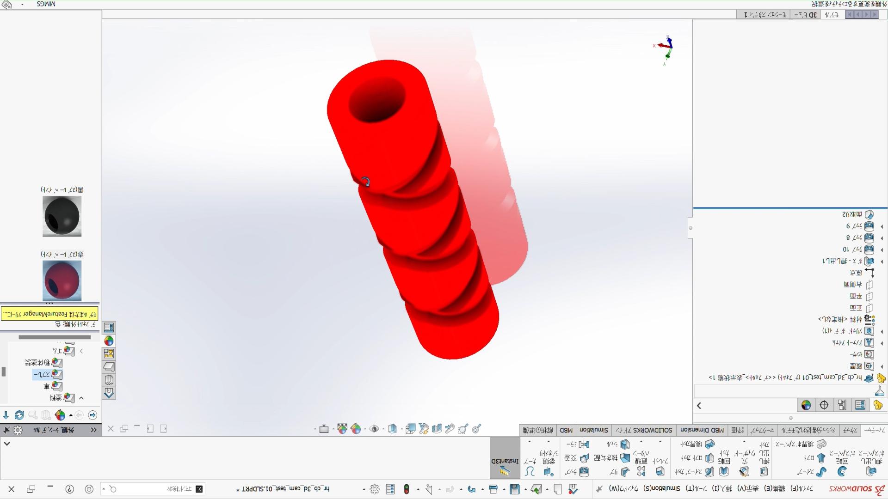The width and height of the screenshot is (888, 499).
Task: Open the FeatureManager design tree tab icon
Action: pos(878,405)
